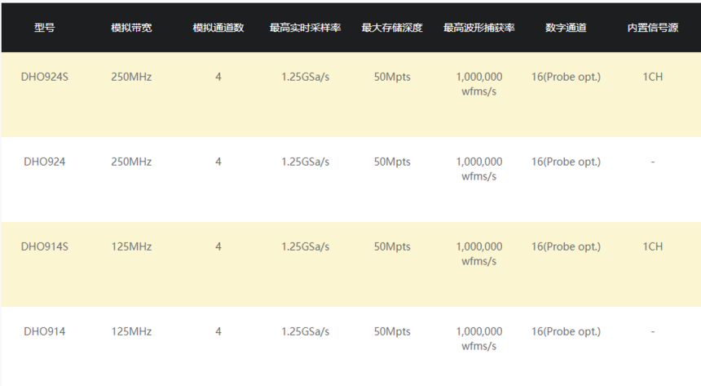Click 1,000,000 wfms/s in DHO914S row

click(x=478, y=254)
